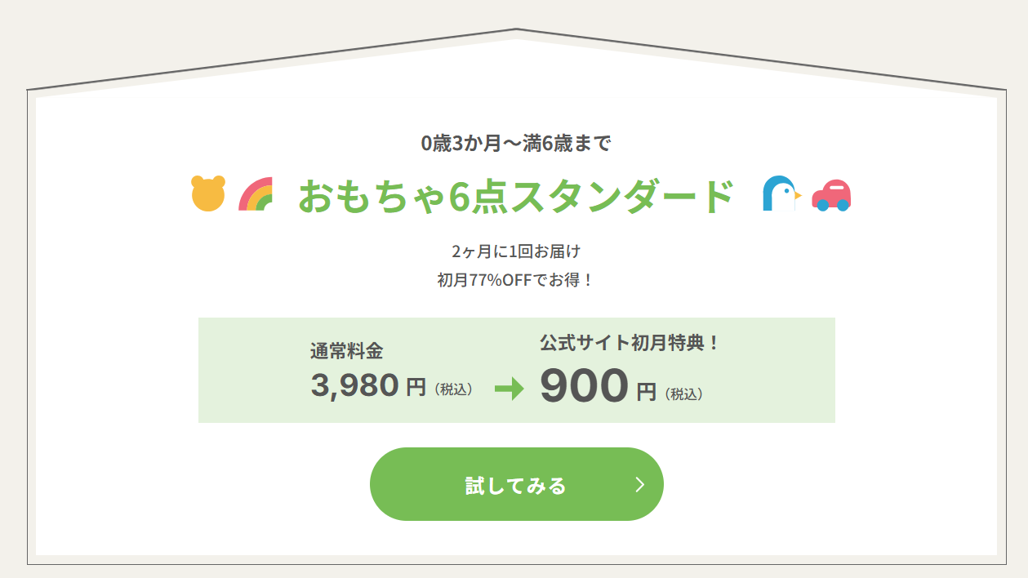Click the 公式サイト初月特典！ label
The width and height of the screenshot is (1028, 578).
point(630,343)
